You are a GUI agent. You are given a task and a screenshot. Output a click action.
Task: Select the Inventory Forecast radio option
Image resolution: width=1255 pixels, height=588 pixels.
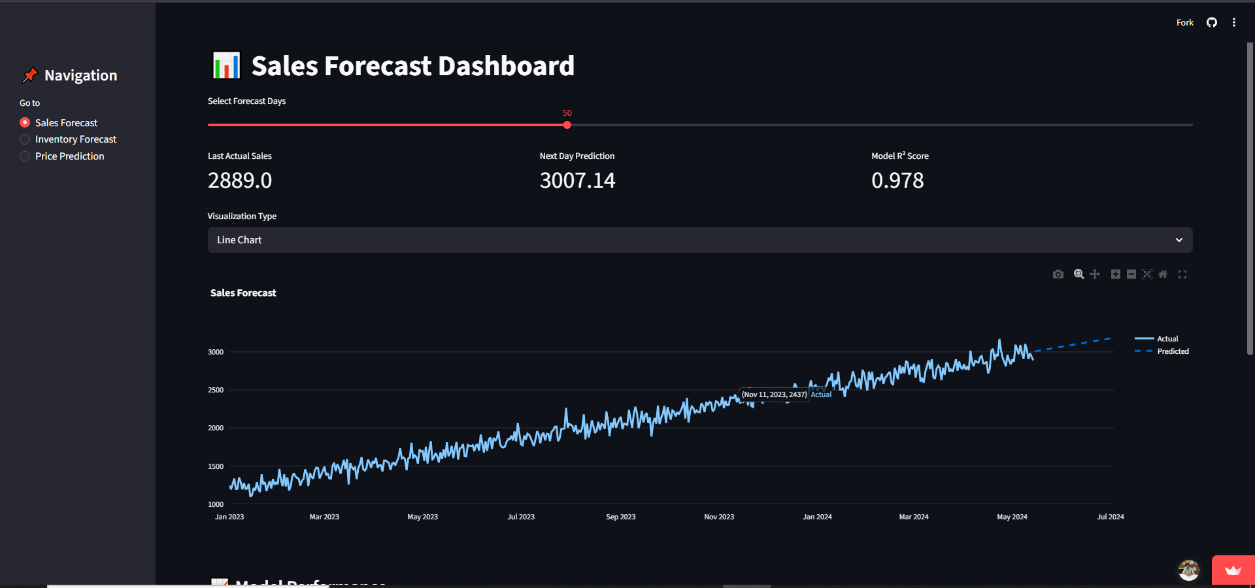click(25, 139)
